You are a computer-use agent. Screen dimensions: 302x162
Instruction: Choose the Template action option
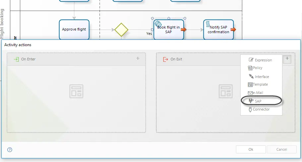[x=261, y=84]
